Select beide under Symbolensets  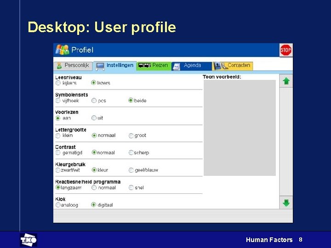point(131,101)
